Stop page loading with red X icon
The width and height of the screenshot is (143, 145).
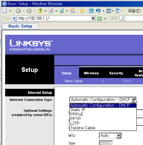click(x=51, y=11)
